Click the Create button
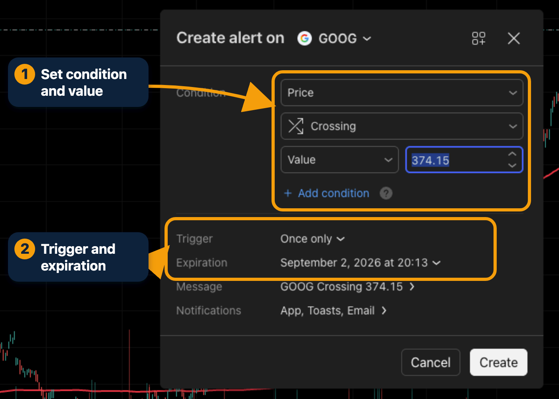559x399 pixels. point(498,362)
